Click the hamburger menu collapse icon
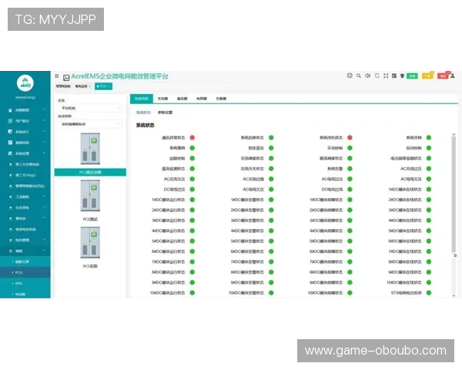Image resolution: width=462 pixels, height=370 pixels. pos(56,76)
